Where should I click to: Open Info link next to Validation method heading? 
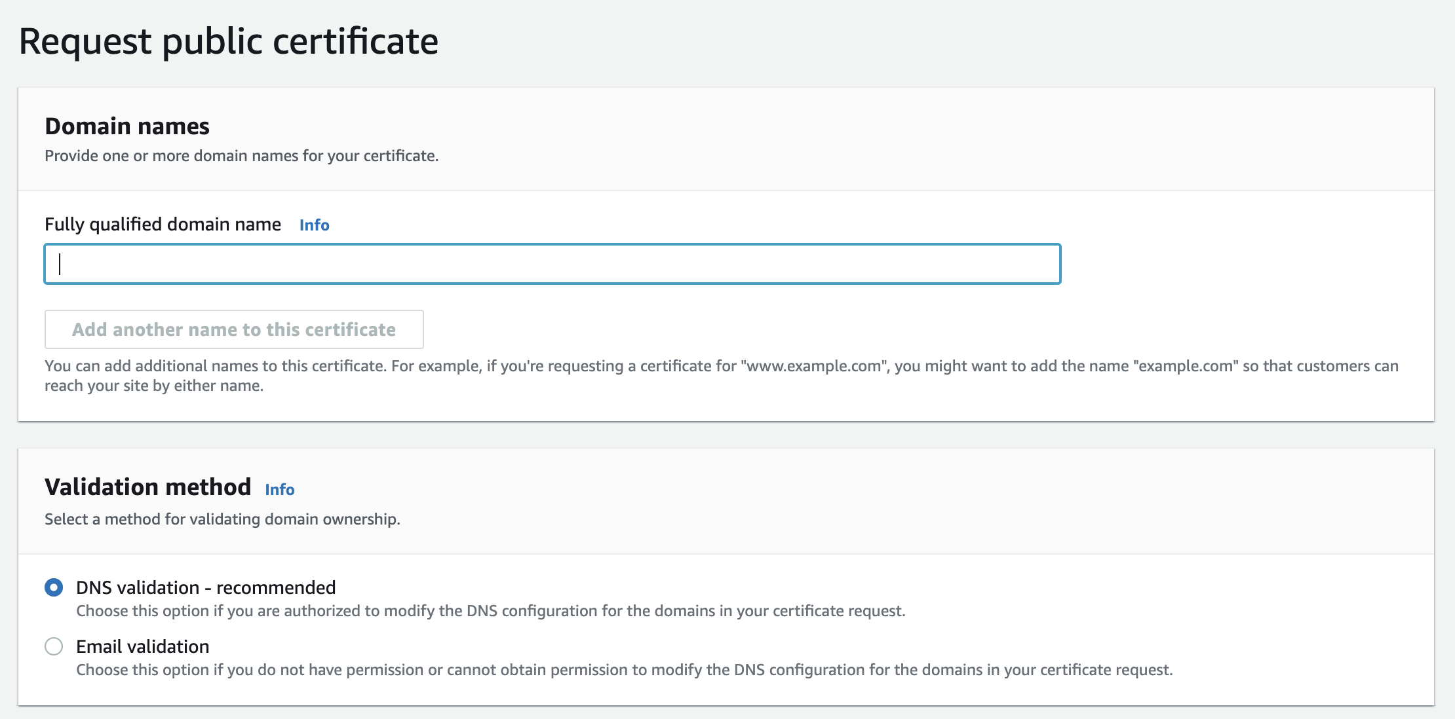point(279,490)
